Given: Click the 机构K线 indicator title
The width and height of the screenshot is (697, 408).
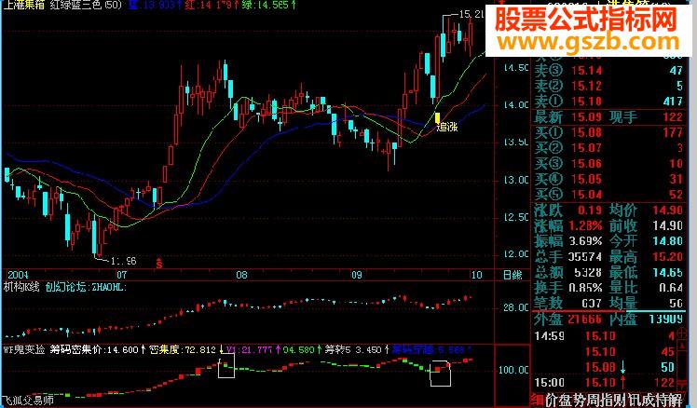Looking at the screenshot, I should pyautogui.click(x=21, y=287).
